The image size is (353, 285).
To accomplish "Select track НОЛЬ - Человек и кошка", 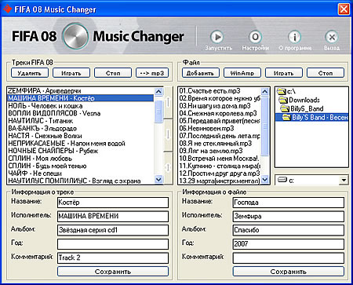I will (81, 106).
